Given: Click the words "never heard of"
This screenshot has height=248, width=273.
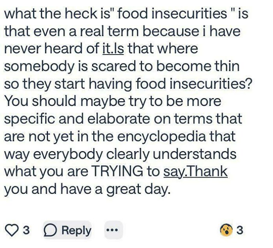Looking at the screenshot, I should click(x=51, y=49).
